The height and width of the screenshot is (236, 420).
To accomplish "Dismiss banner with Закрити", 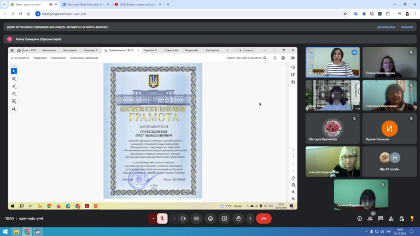I will pos(407,27).
